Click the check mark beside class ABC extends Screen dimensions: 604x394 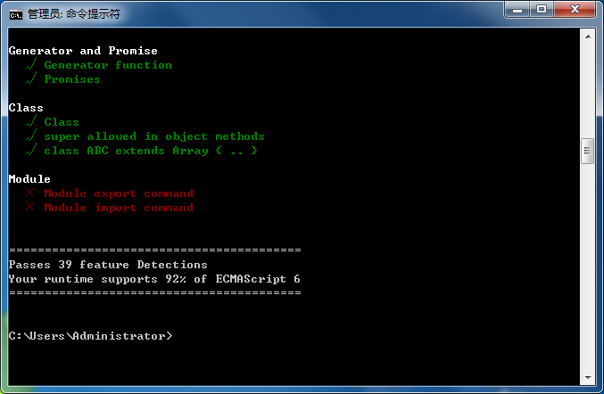[x=31, y=151]
